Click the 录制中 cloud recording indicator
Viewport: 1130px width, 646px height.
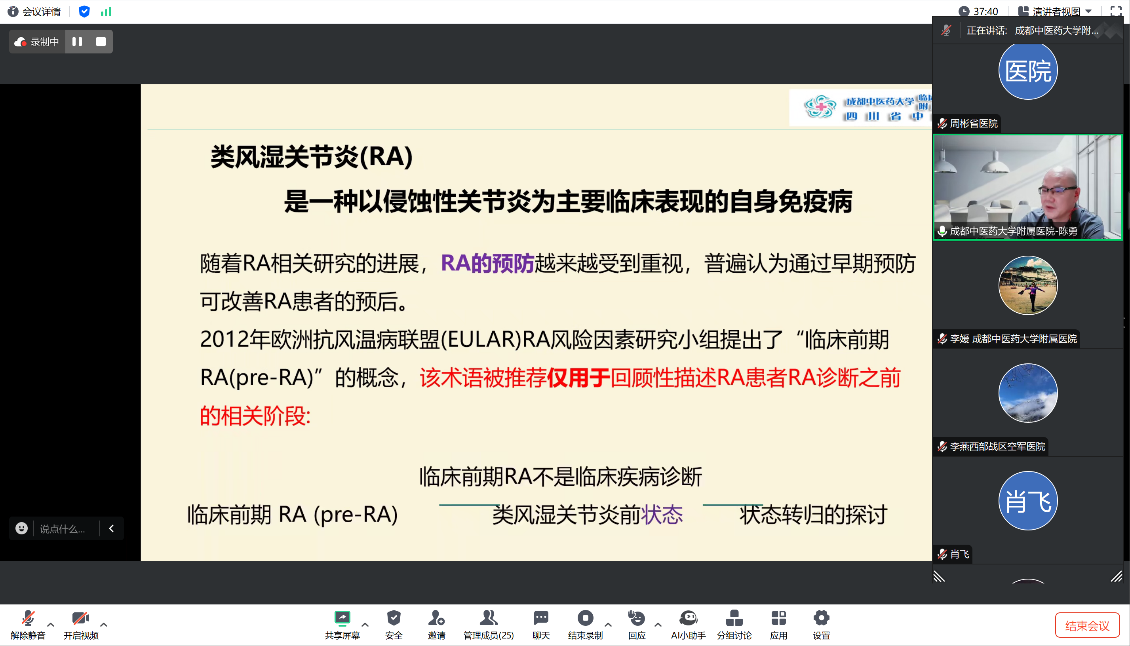(37, 42)
